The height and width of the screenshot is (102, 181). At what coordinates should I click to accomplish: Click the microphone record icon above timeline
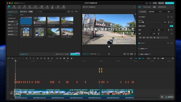point(131,58)
